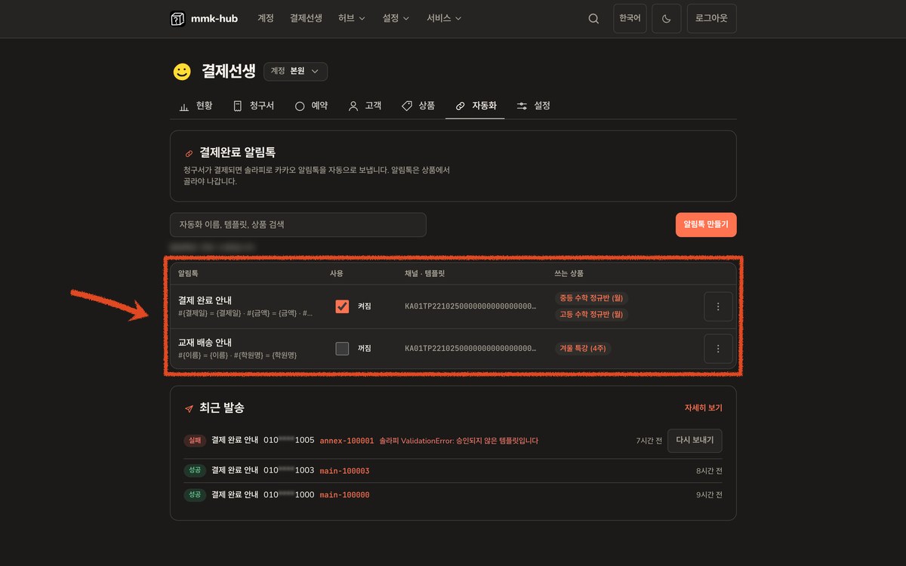906x566 pixels.
Task: Enable the 교재 배송 안내 checkbox
Action: [342, 349]
